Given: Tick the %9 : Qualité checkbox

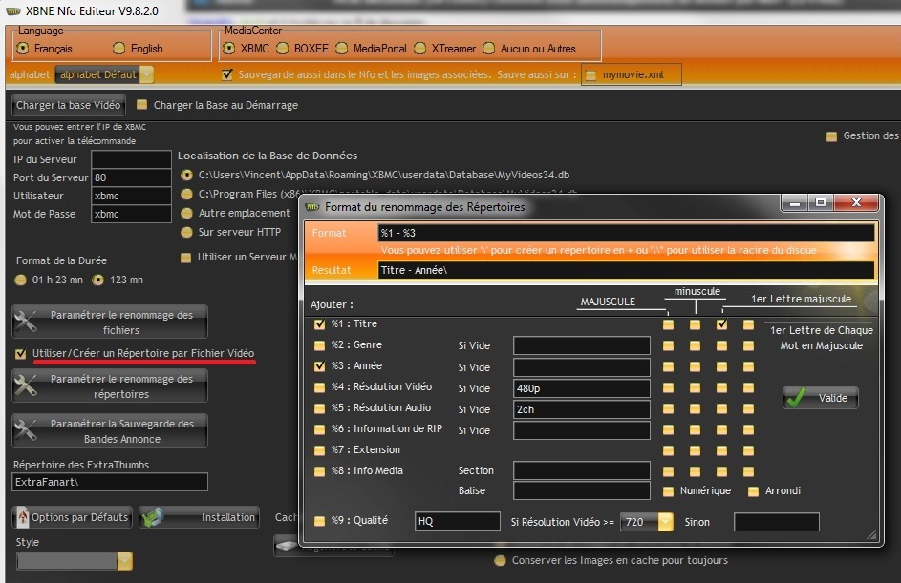Looking at the screenshot, I should pyautogui.click(x=320, y=521).
